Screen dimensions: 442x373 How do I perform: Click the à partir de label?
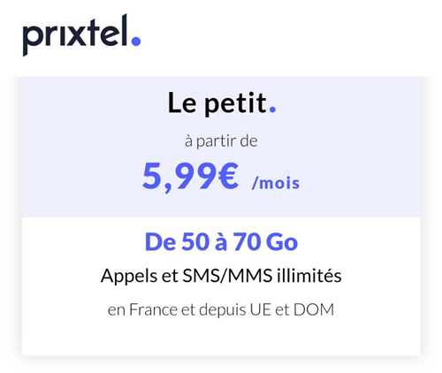221,141
